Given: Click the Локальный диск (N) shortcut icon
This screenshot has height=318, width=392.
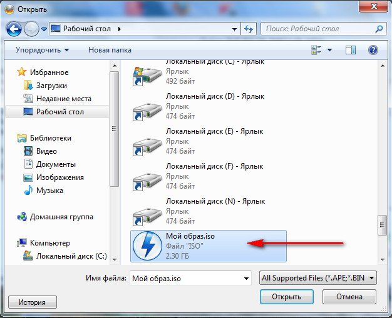Looking at the screenshot, I should 147,211.
